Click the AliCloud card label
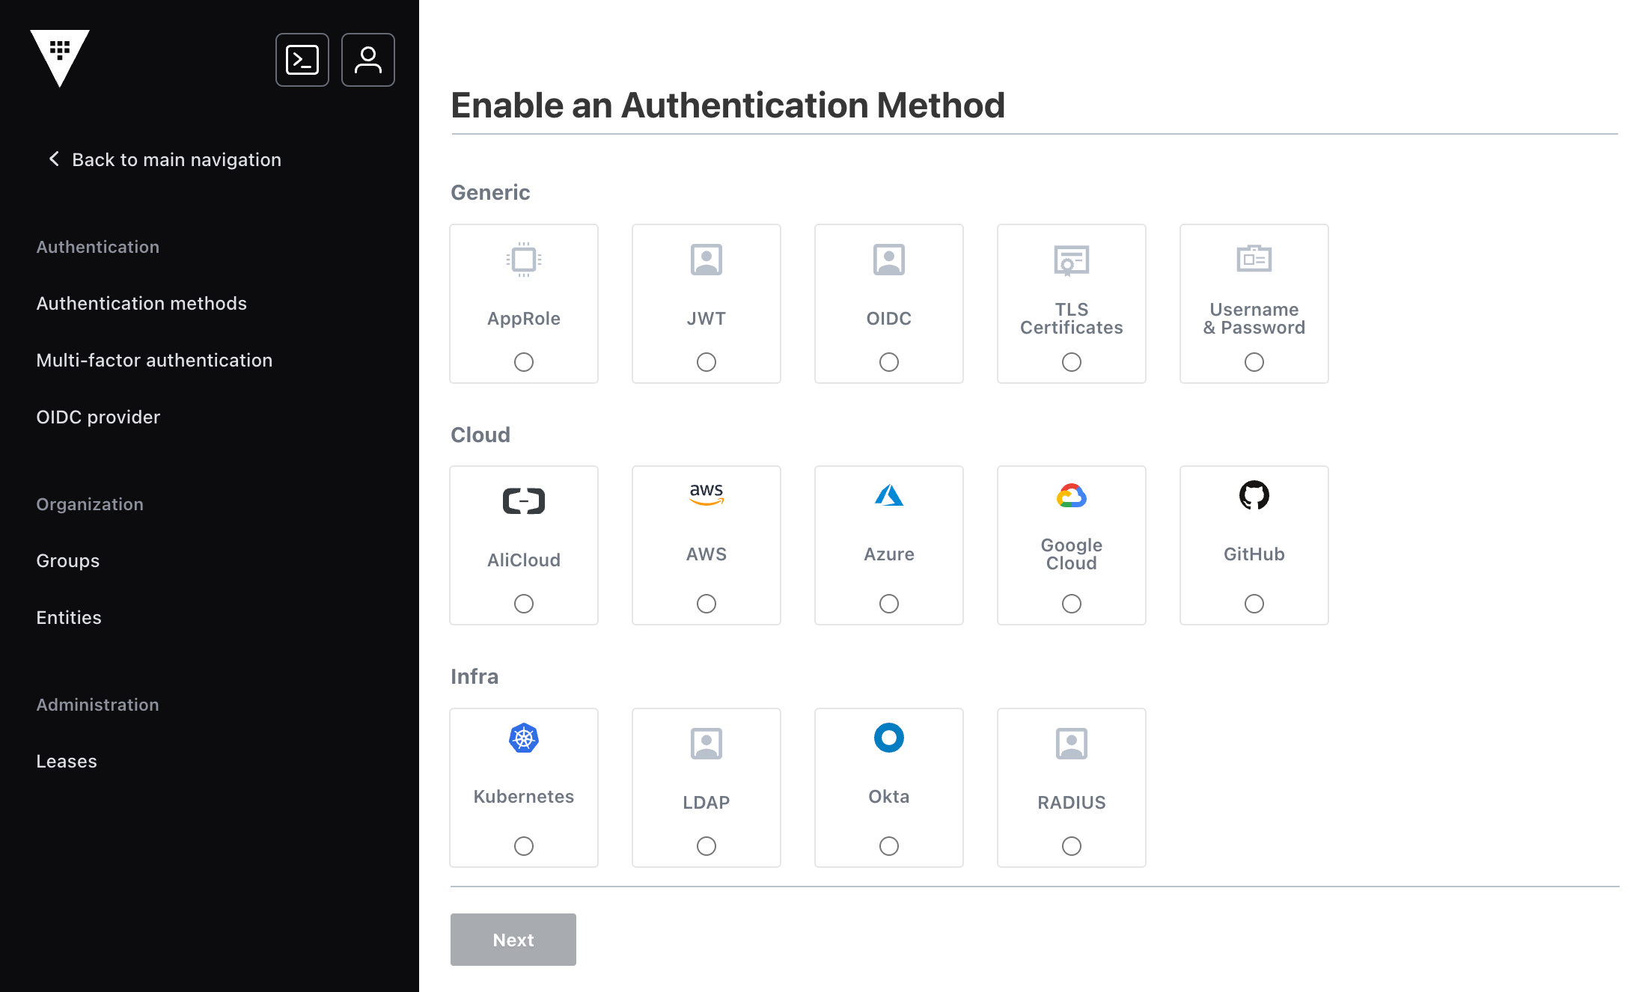 [x=524, y=560]
